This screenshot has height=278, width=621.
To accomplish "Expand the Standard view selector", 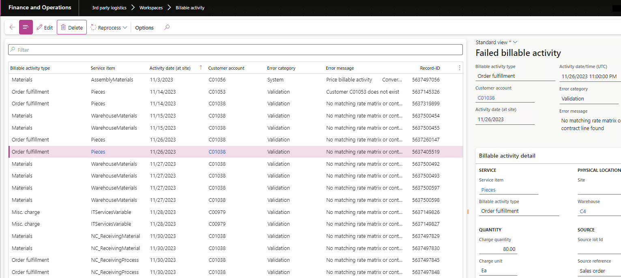I will (x=496, y=42).
